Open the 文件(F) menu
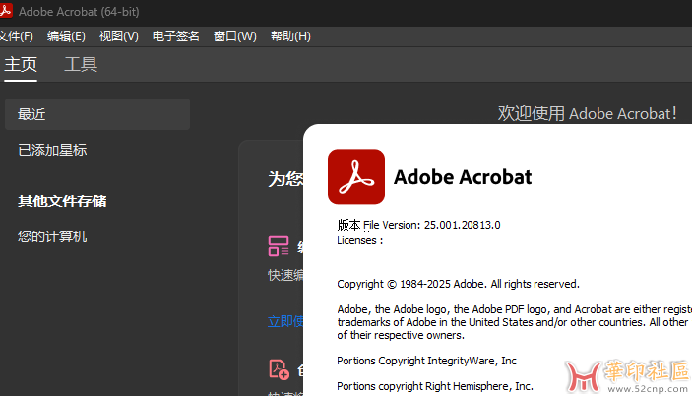This screenshot has height=396, width=692. coord(17,36)
